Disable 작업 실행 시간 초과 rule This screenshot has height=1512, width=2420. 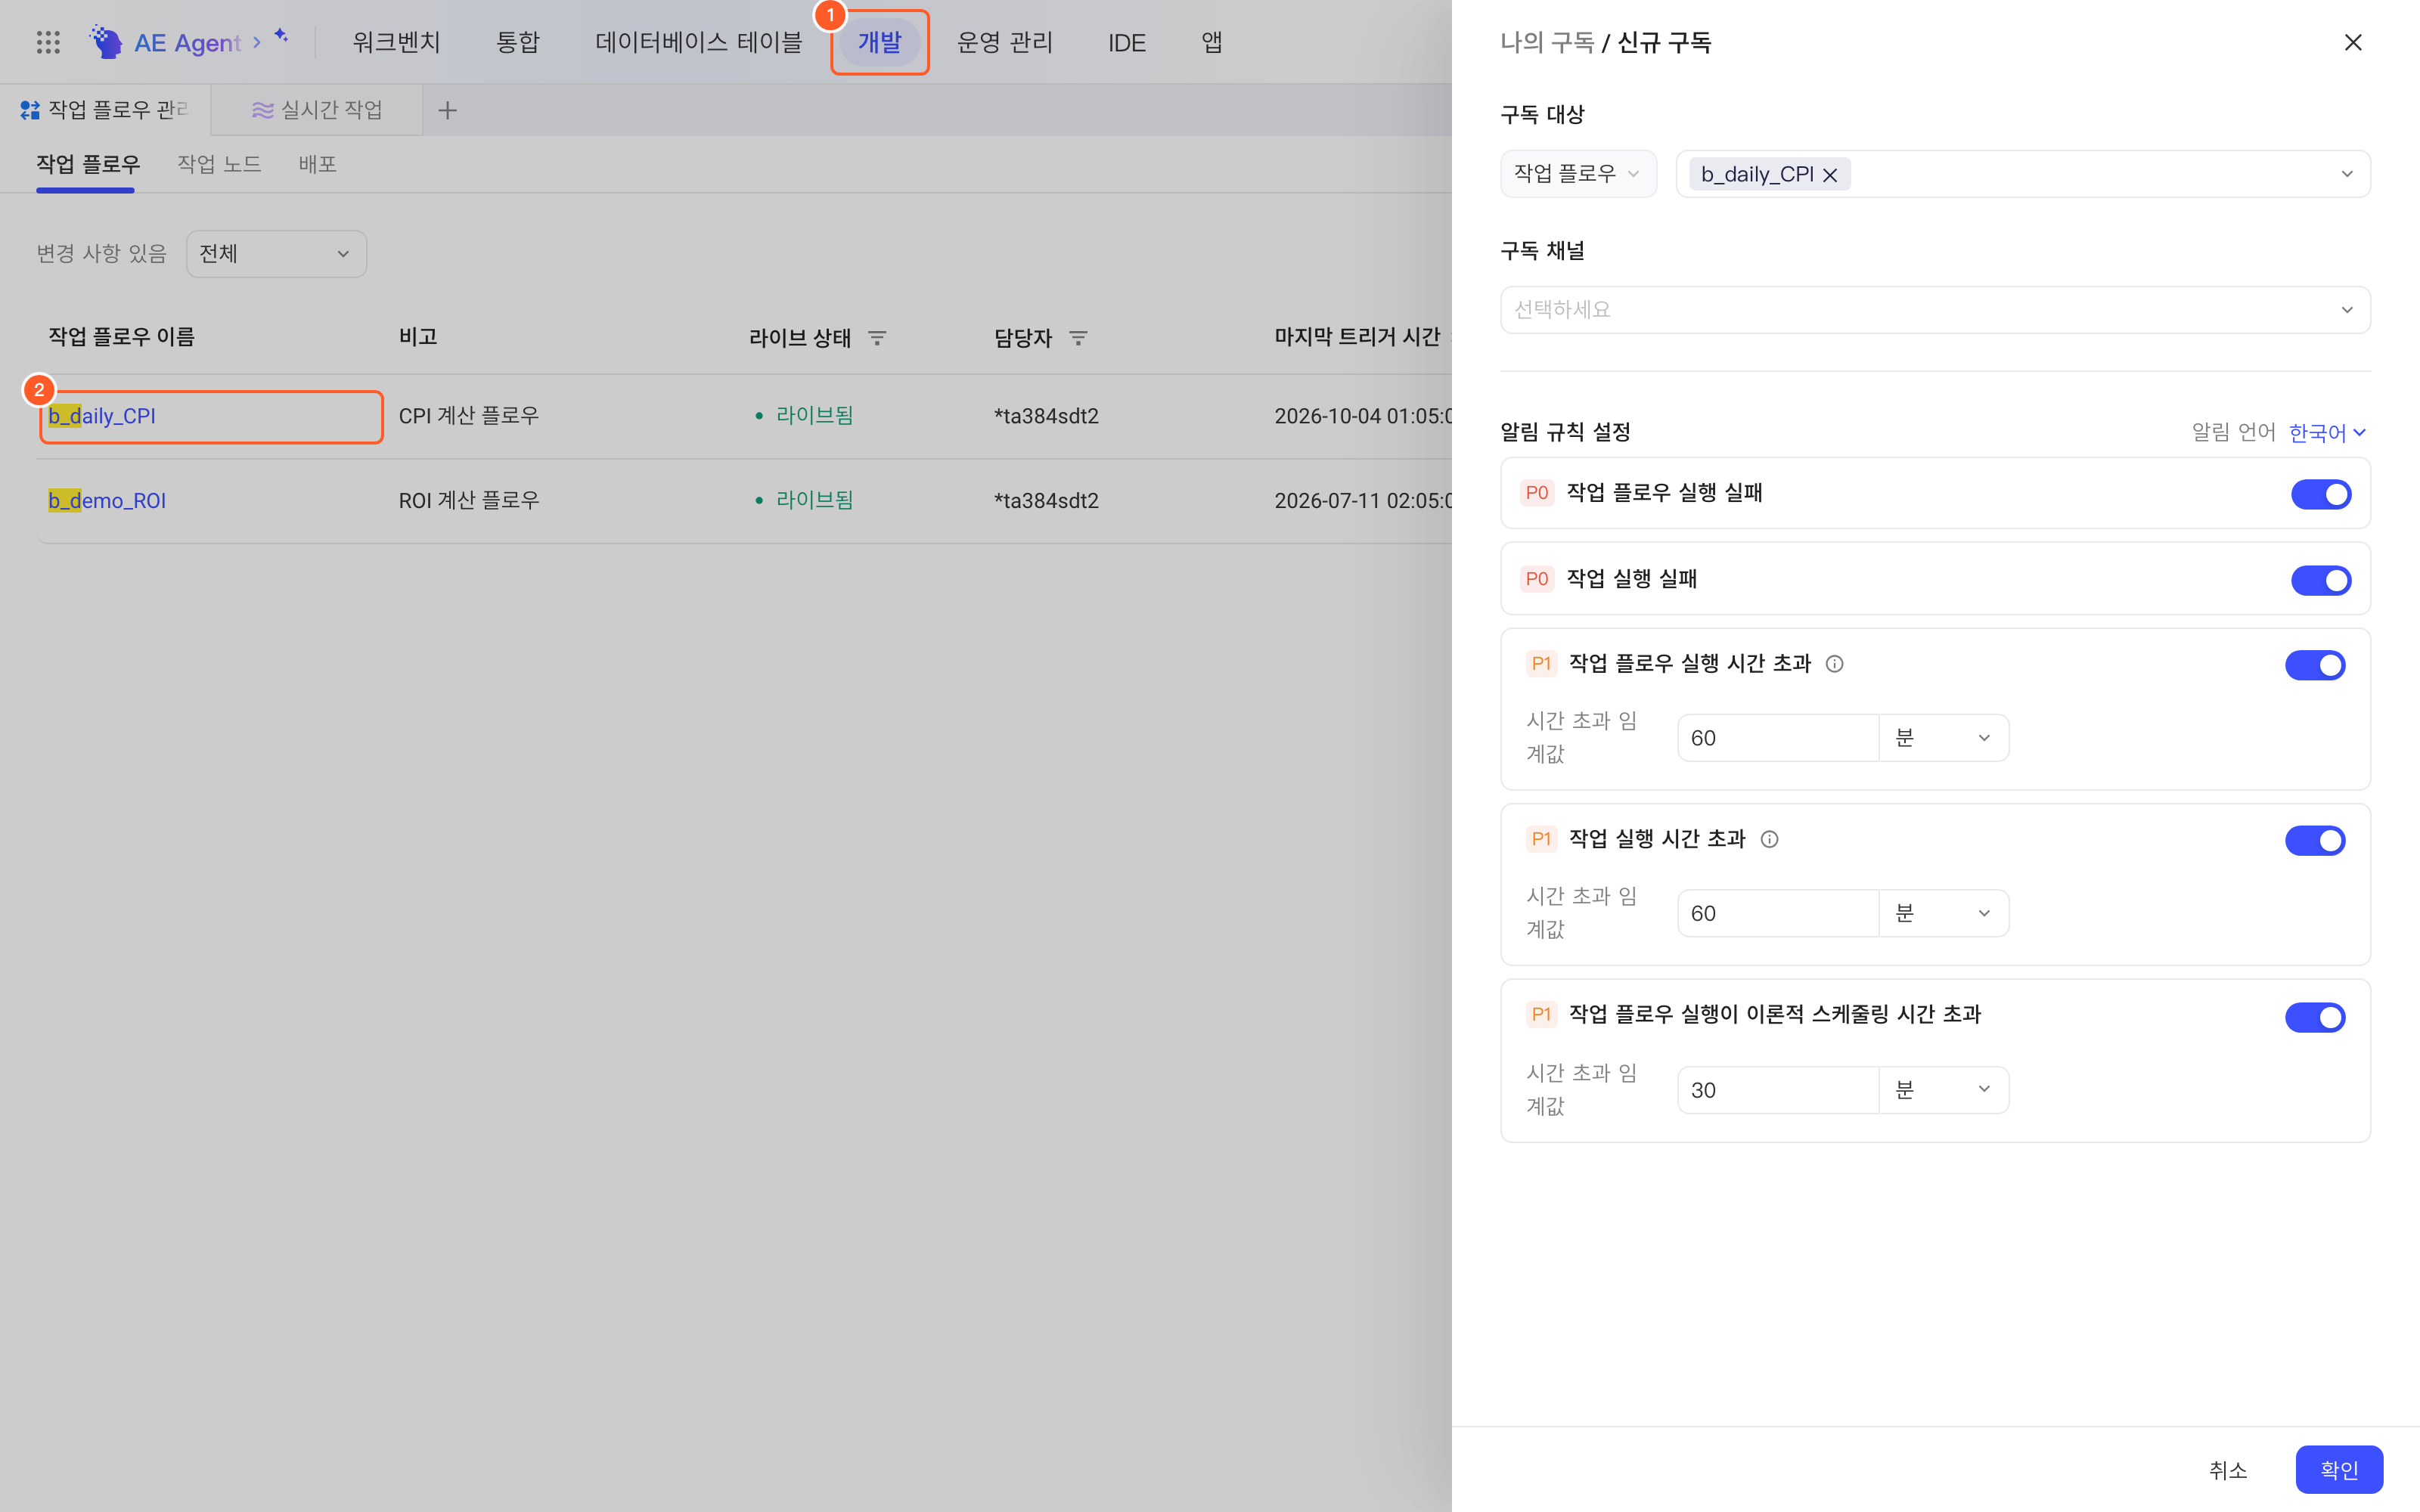pyautogui.click(x=2315, y=840)
